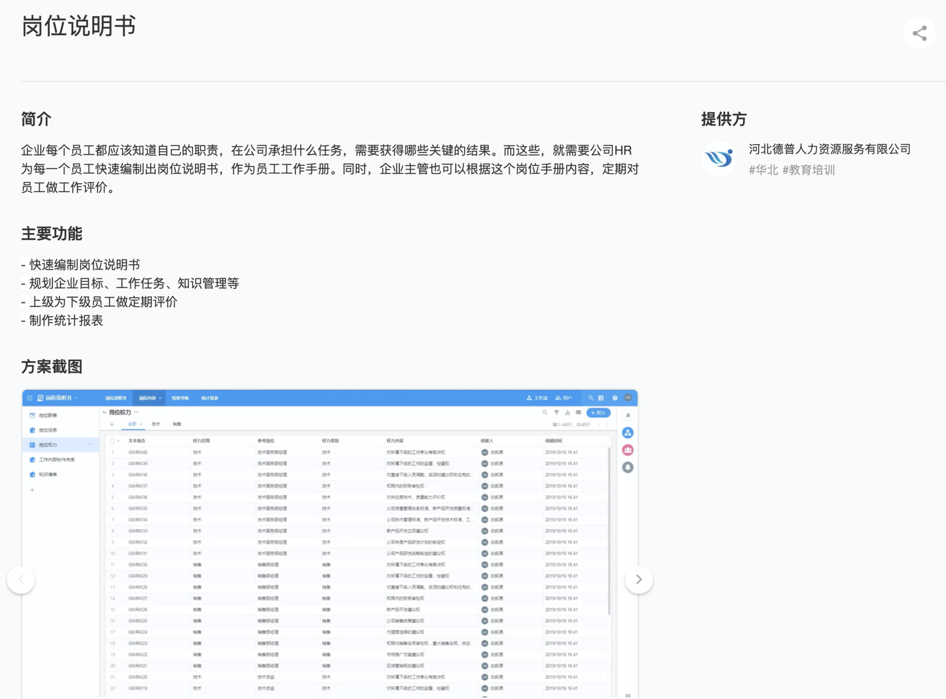Click the blue + 权力 add button
The image size is (946, 699).
(598, 413)
